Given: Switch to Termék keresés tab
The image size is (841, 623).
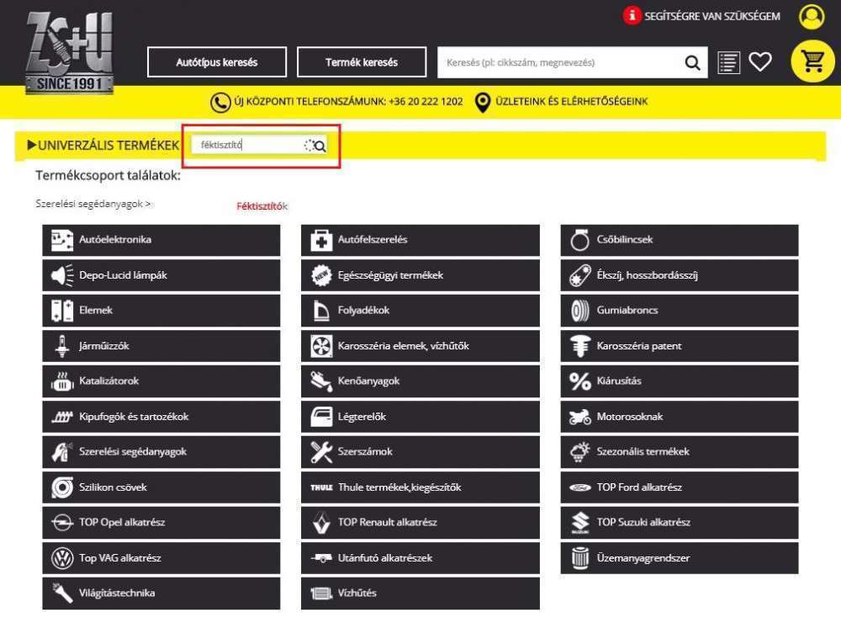Looking at the screenshot, I should pyautogui.click(x=362, y=62).
